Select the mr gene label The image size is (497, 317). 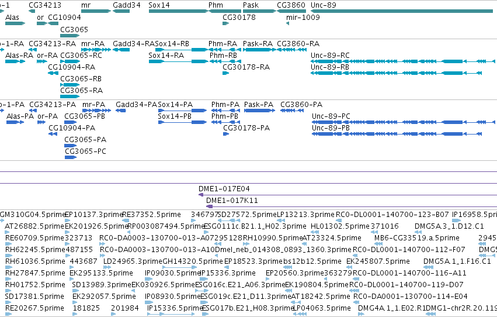tap(86, 5)
